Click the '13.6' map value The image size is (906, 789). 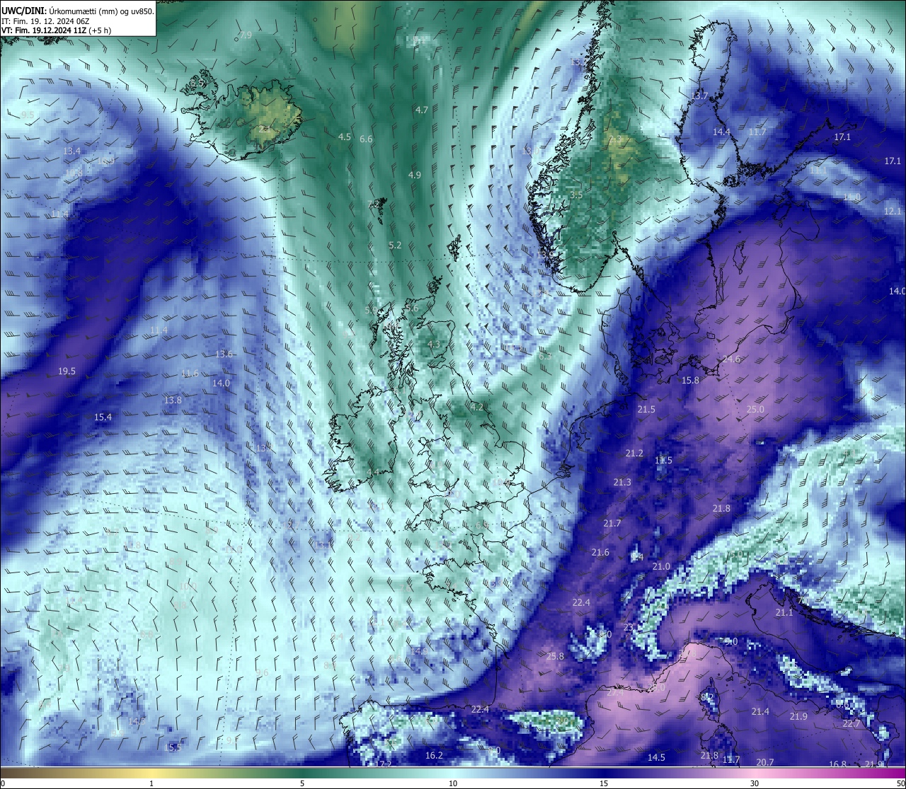pyautogui.click(x=224, y=355)
